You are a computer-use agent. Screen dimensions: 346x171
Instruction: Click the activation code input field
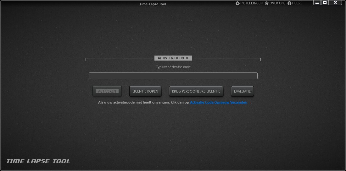coord(173,76)
